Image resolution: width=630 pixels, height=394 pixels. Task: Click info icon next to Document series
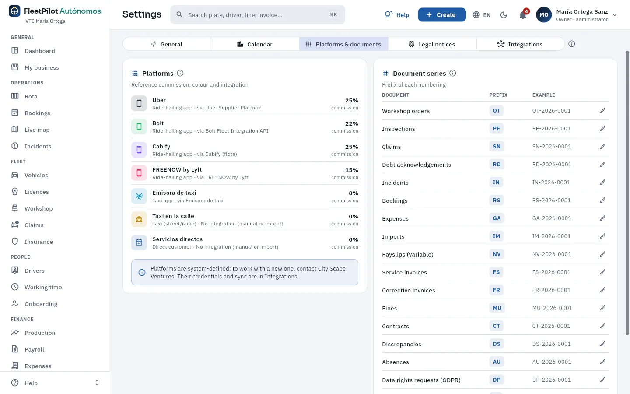point(453,73)
